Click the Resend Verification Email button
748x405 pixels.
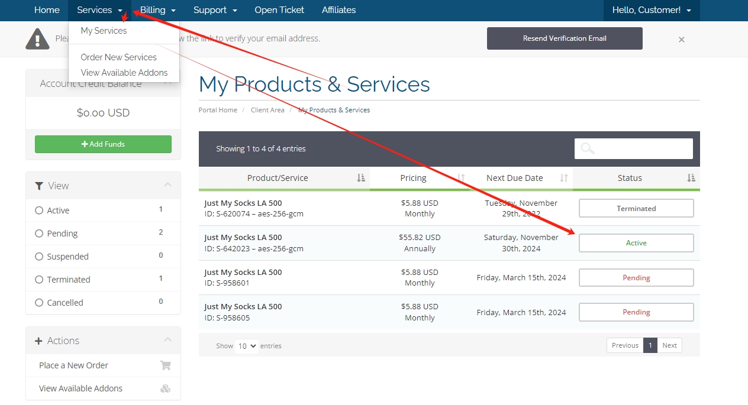[565, 38]
